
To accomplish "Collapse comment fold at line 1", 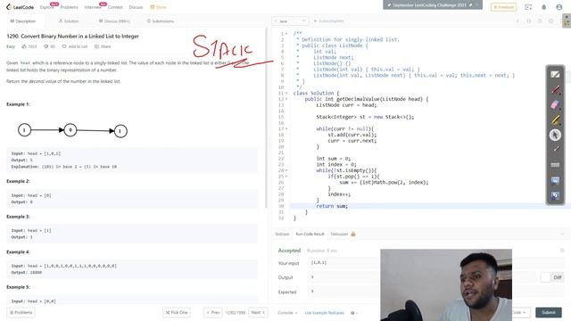I will point(286,34).
